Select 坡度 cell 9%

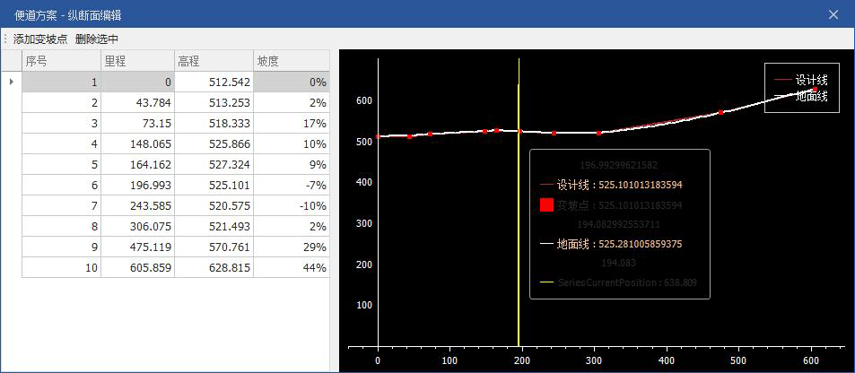[292, 165]
